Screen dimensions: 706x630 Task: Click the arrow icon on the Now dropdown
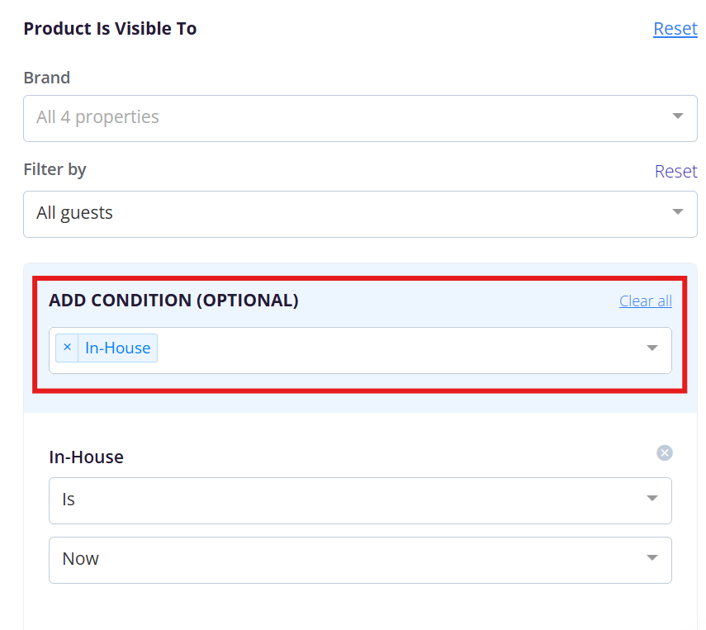652,558
